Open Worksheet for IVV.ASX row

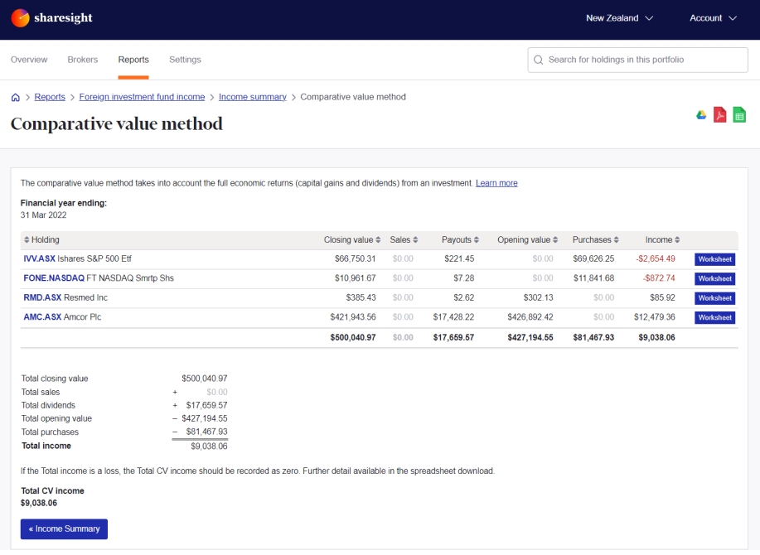pos(714,259)
